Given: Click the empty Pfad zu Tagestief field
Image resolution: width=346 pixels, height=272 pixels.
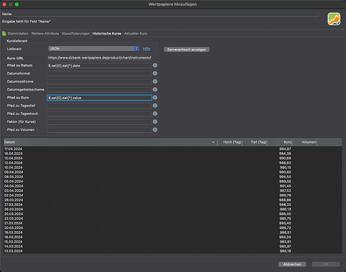Looking at the screenshot, I should pos(99,106).
